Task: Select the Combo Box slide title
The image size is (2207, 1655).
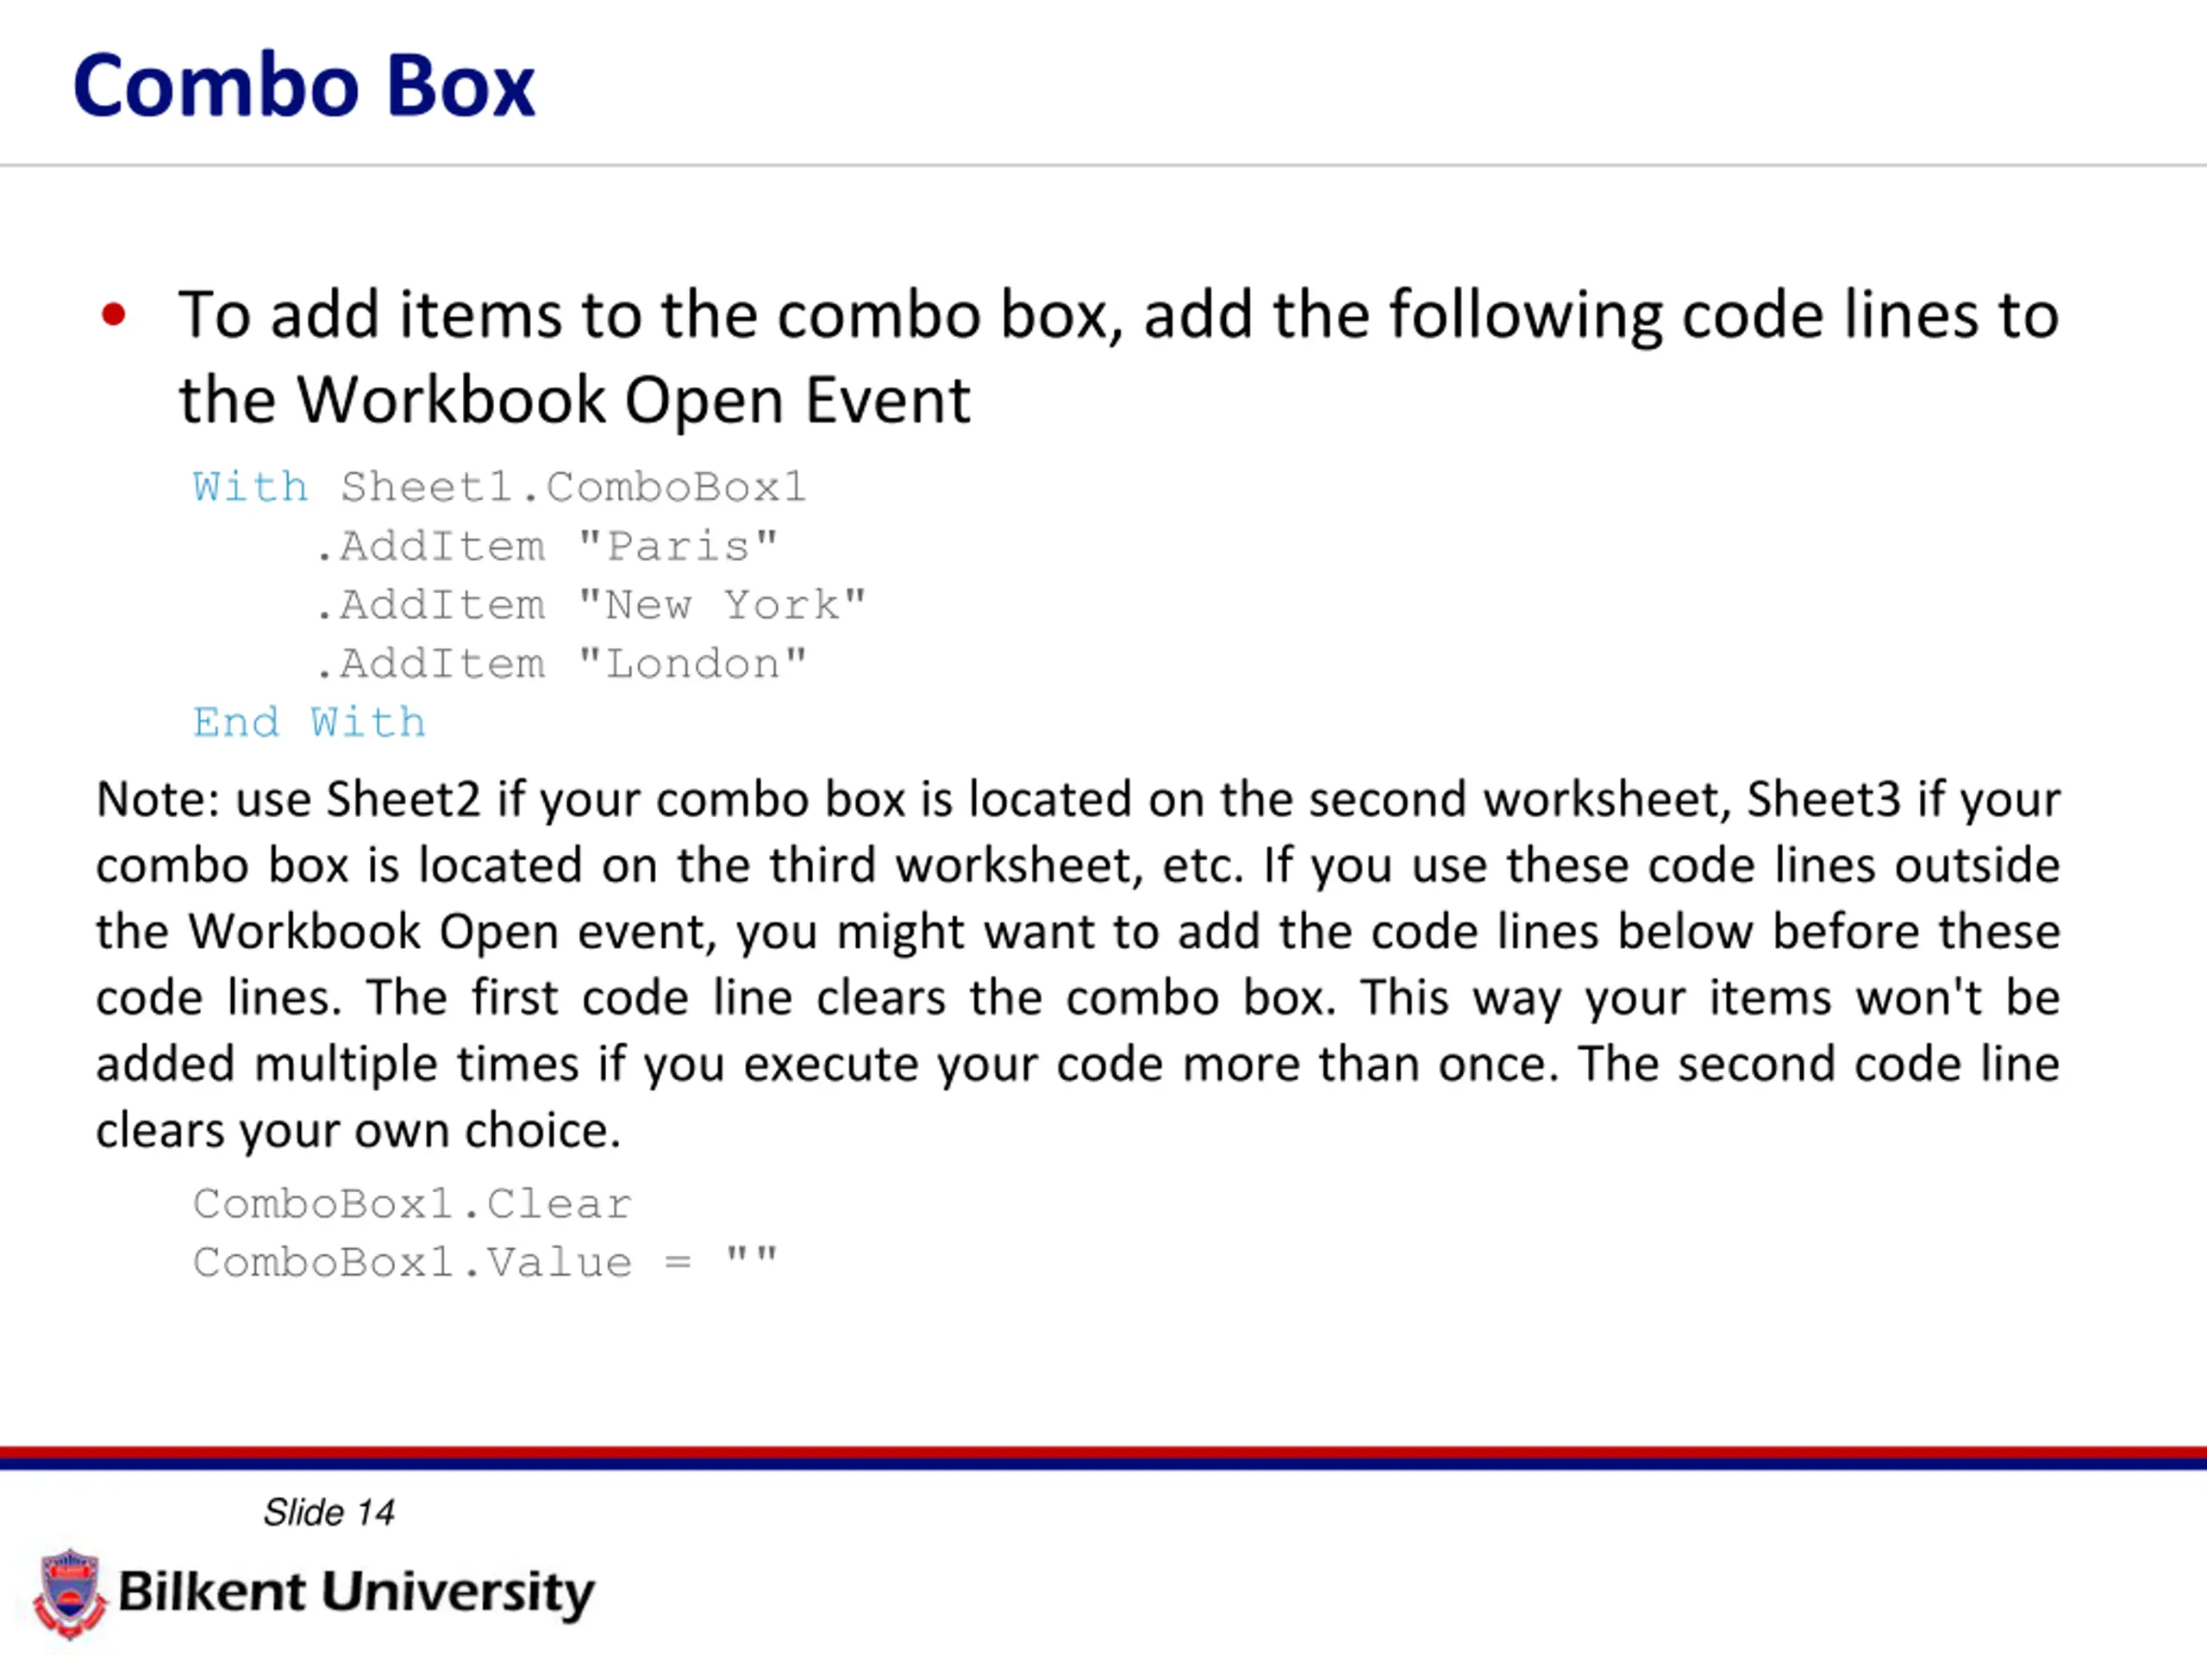Action: point(304,86)
